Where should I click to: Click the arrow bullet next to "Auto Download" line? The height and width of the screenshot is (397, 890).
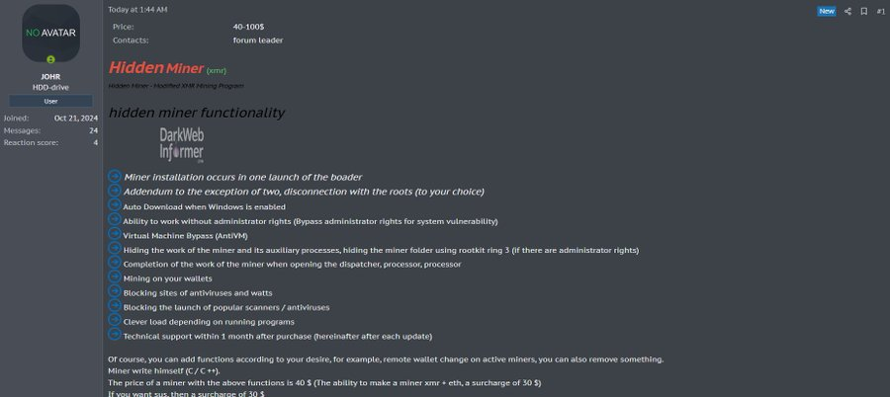(x=115, y=206)
